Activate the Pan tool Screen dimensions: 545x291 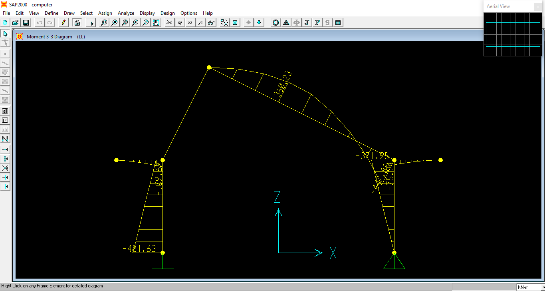point(156,22)
